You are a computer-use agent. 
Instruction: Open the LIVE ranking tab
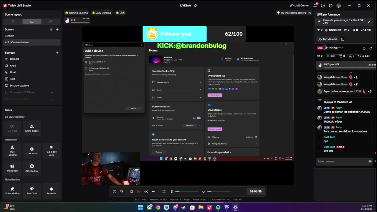120,13
